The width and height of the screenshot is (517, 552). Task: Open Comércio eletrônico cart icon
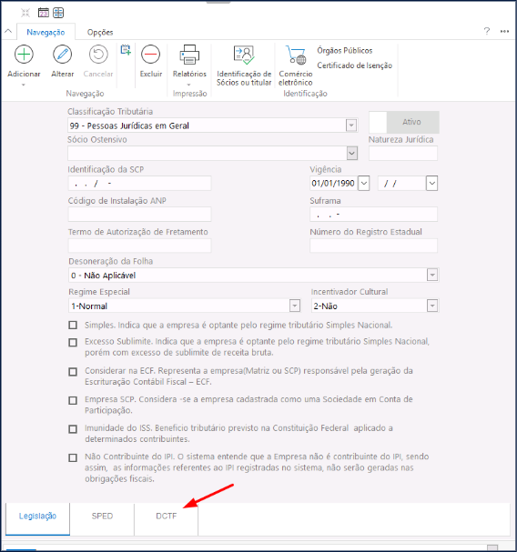tap(295, 55)
